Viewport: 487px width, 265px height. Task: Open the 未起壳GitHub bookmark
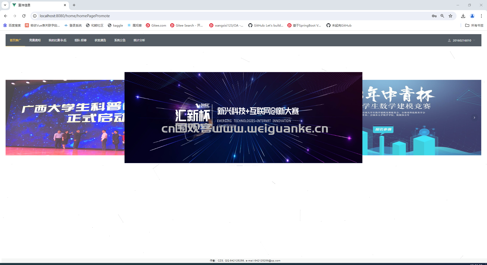coord(339,25)
